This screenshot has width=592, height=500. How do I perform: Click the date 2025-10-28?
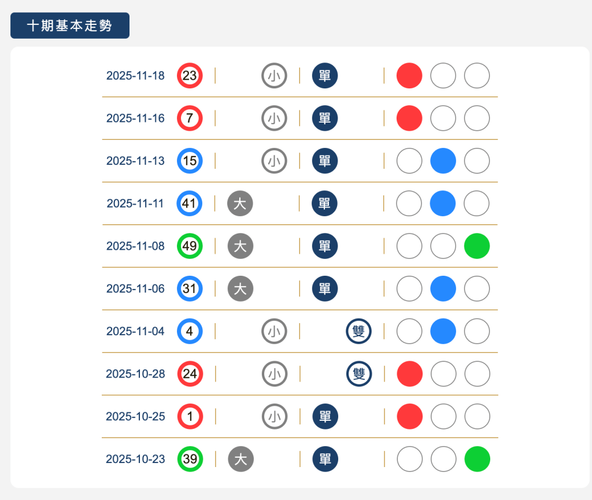point(135,374)
